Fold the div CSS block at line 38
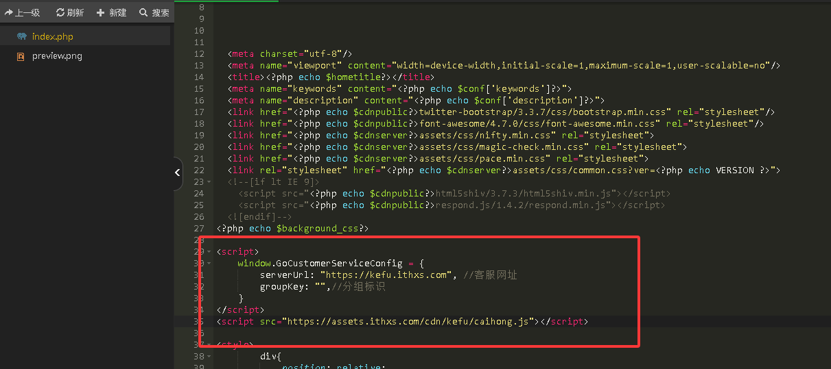Screen dimensions: 831x369 (x=209, y=357)
